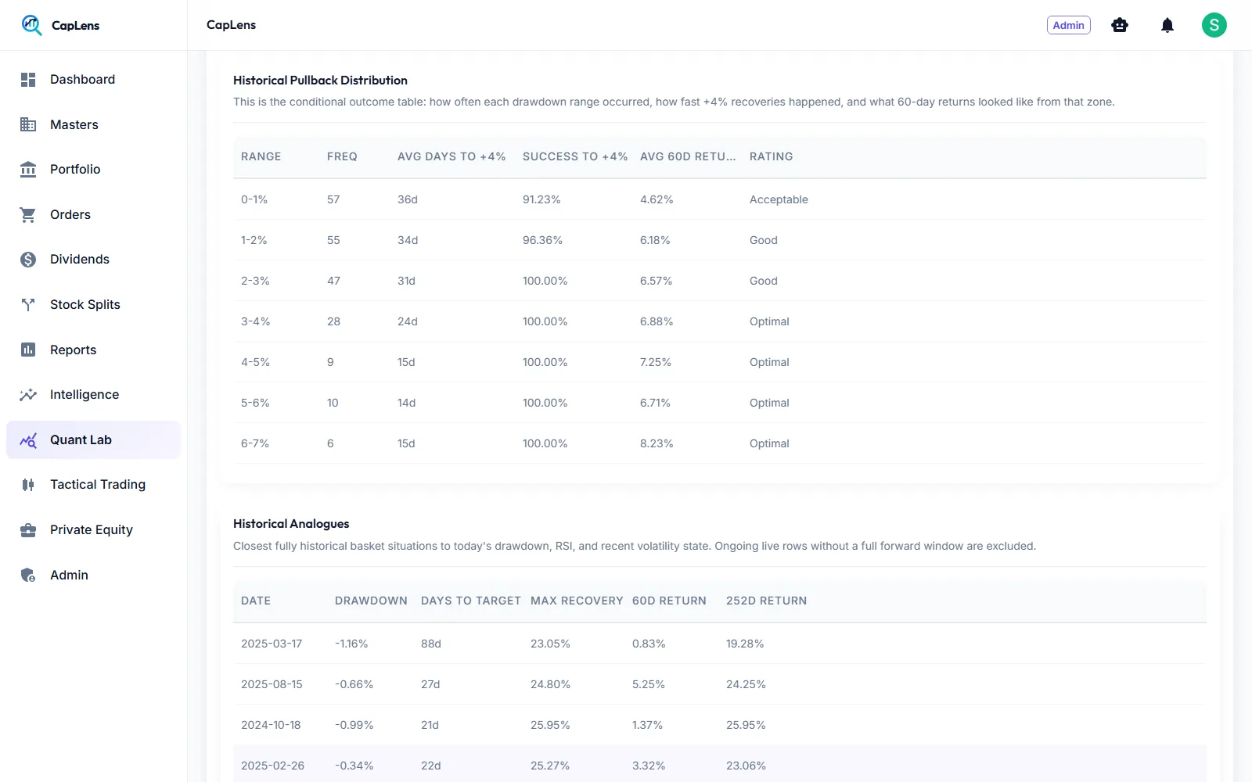Open the user avatar S menu
This screenshot has height=782, width=1252.
(1214, 25)
